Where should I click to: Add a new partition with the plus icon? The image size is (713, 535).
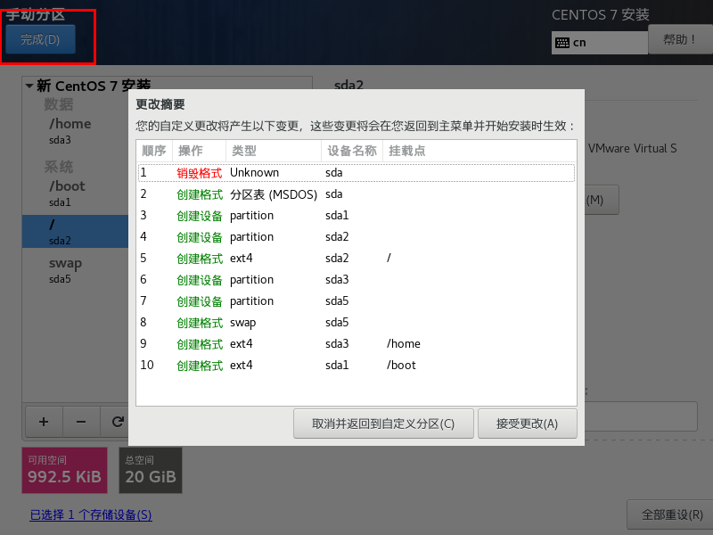tap(43, 422)
